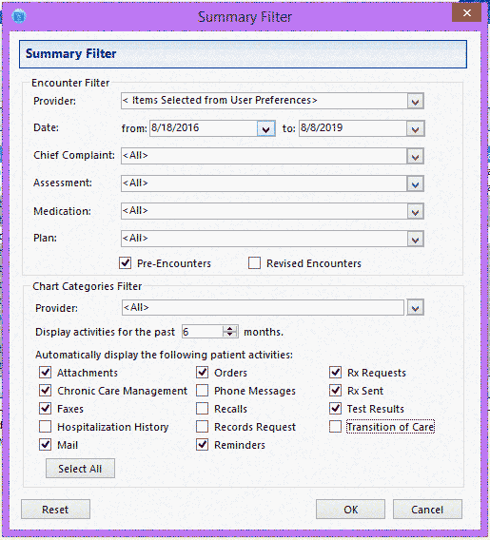Open the 'from' date picker dropdown
490x540 pixels.
[x=265, y=128]
